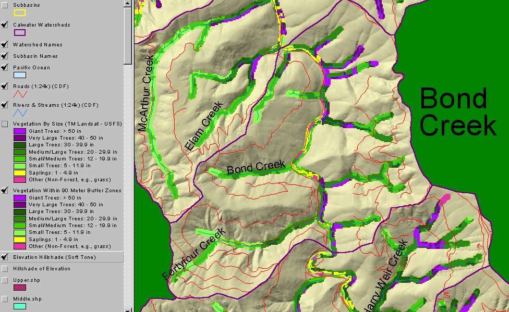Enable the Subbasins layer checkbox
This screenshot has width=509, height=312.
click(x=5, y=5)
